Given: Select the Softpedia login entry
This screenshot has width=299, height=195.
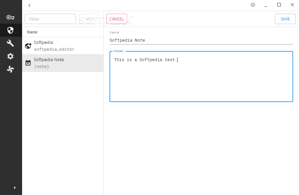Looking at the screenshot, I should [x=63, y=46].
